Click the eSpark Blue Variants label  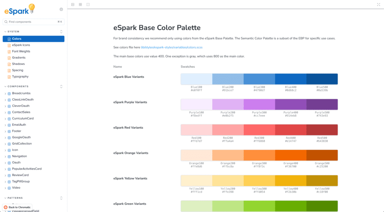pos(129,77)
